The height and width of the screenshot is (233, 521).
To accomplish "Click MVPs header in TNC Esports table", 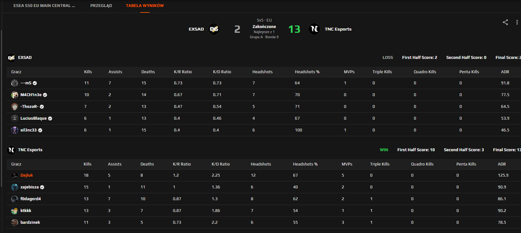I will [x=347, y=164].
